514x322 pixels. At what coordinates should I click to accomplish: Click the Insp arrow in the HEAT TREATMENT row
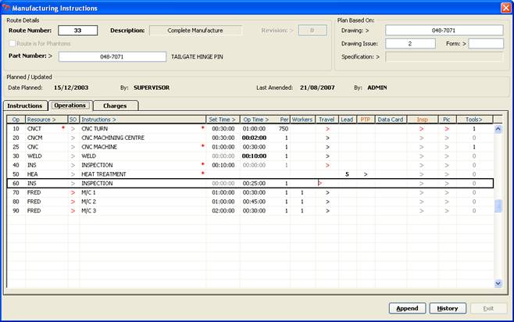click(x=422, y=174)
